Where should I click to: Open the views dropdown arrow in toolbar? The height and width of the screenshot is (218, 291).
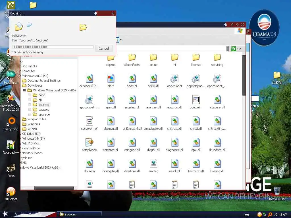pos(120,40)
